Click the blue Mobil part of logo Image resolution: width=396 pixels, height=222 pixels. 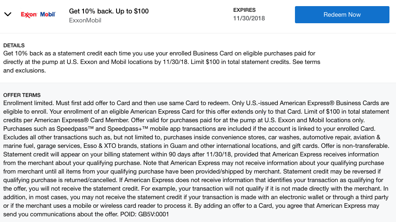coord(47,15)
